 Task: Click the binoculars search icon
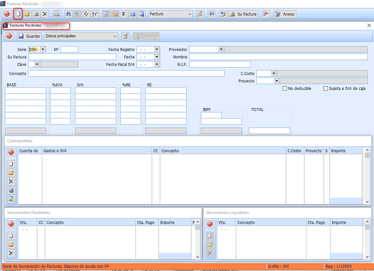point(68,14)
